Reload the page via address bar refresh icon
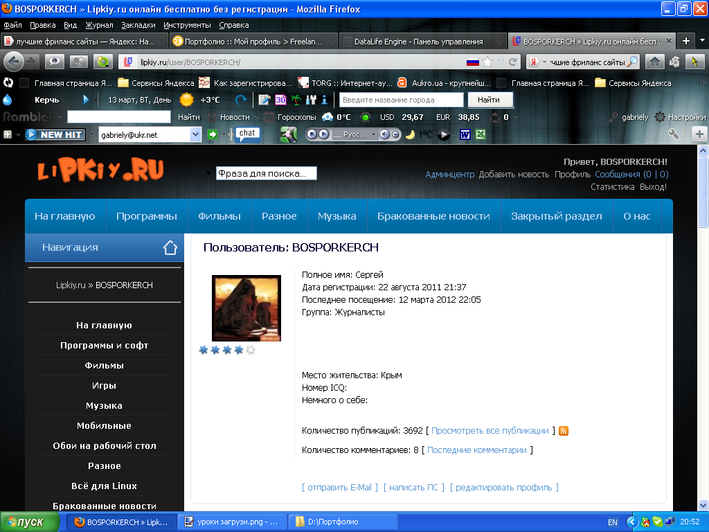This screenshot has height=532, width=709. point(513,62)
